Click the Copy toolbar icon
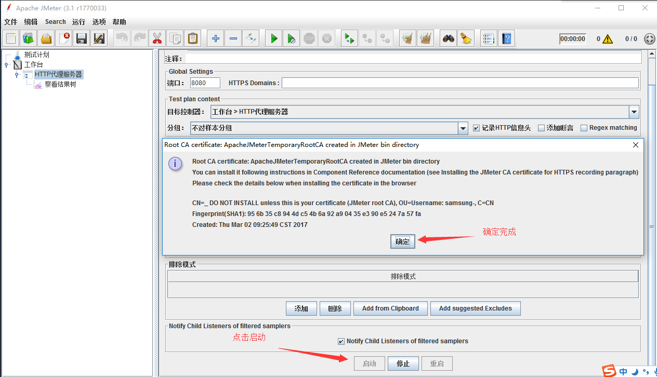 (175, 38)
